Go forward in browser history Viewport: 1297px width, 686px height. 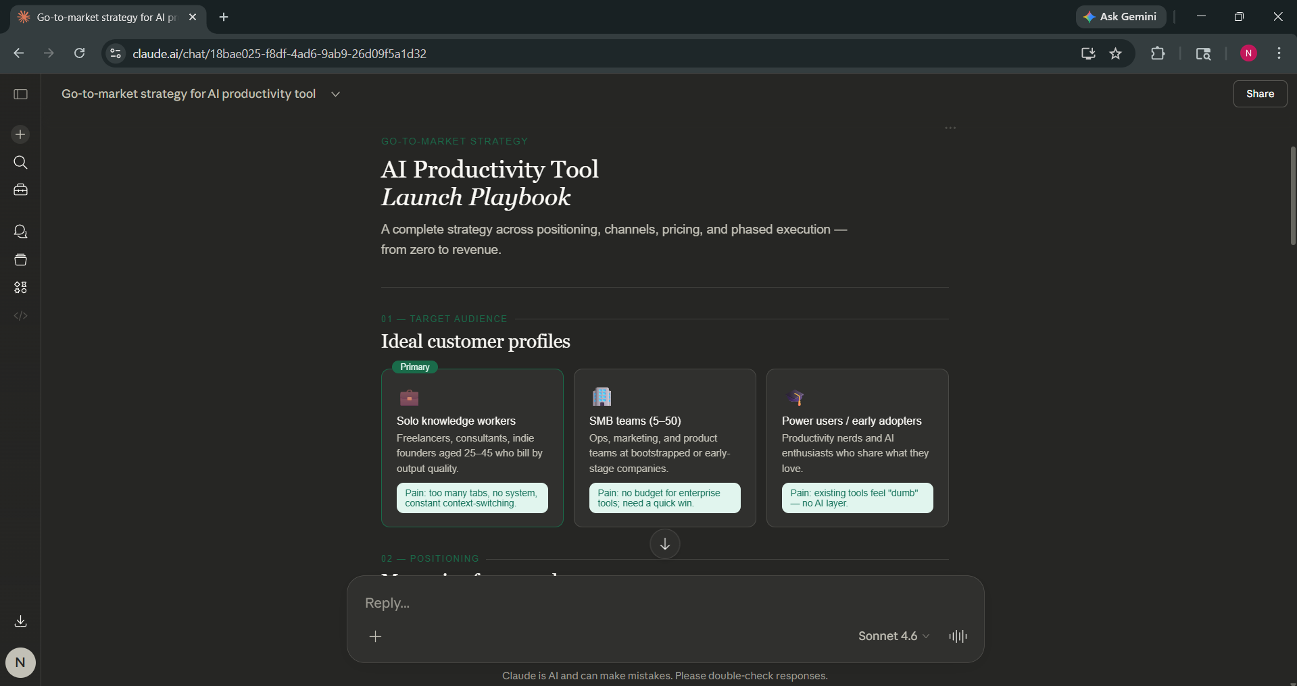point(49,53)
